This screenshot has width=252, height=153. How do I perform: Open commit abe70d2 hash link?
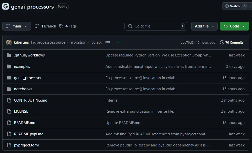click(x=187, y=43)
